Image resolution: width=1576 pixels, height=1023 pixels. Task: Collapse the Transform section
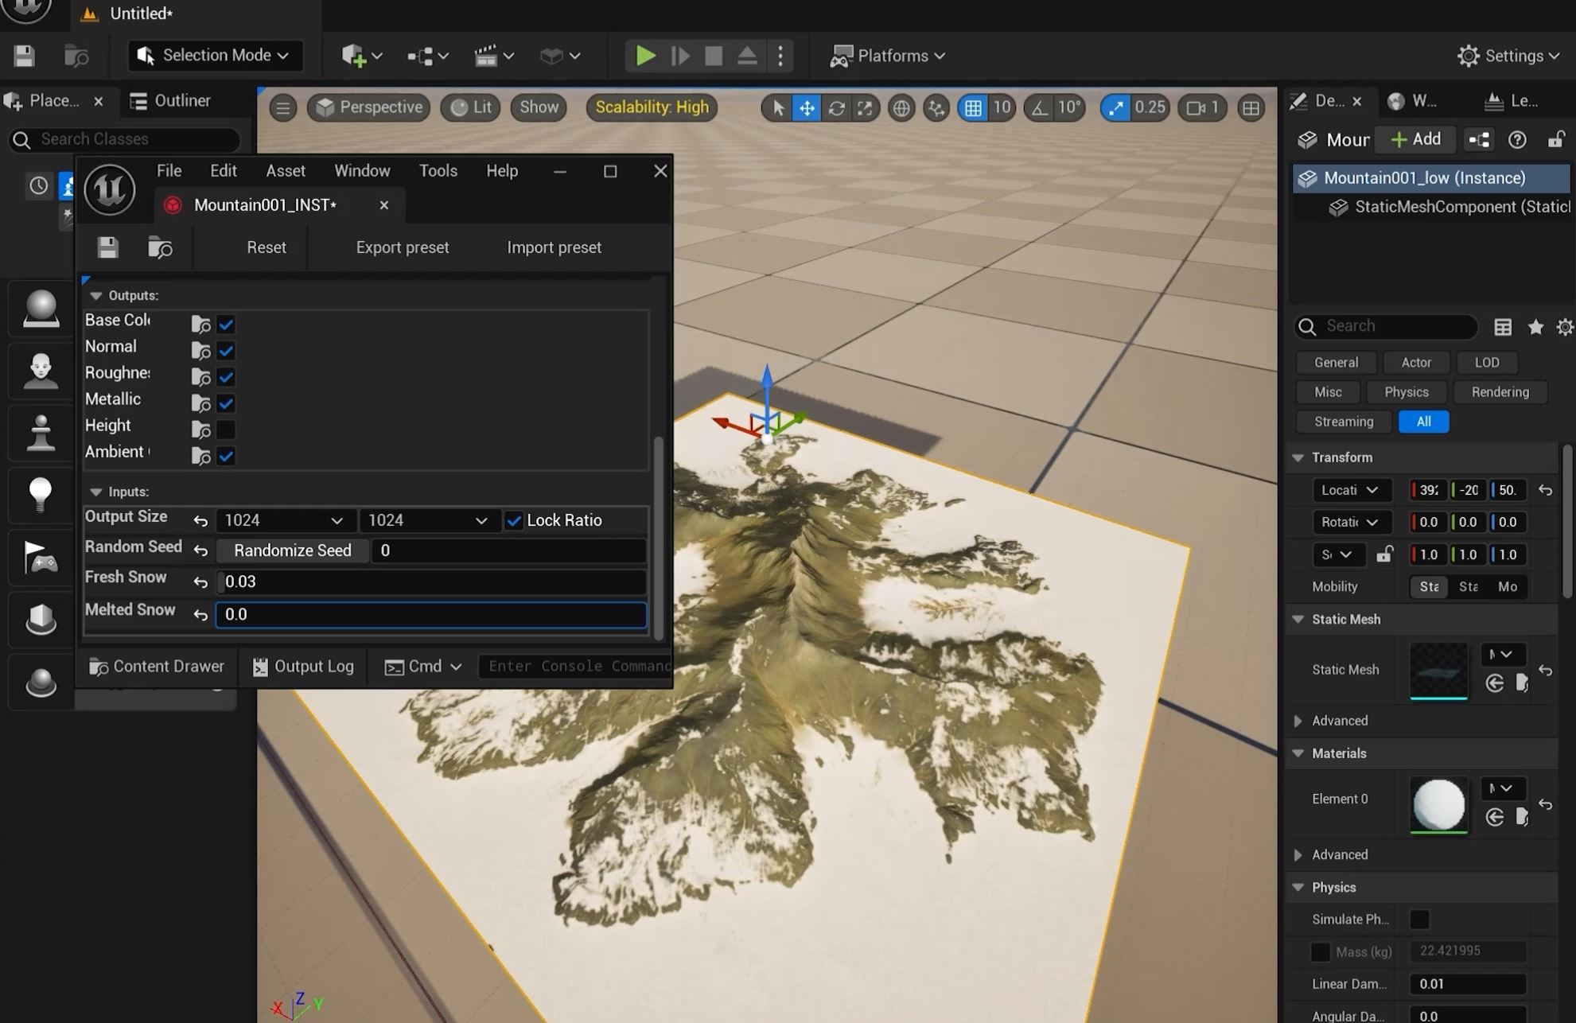(1298, 457)
